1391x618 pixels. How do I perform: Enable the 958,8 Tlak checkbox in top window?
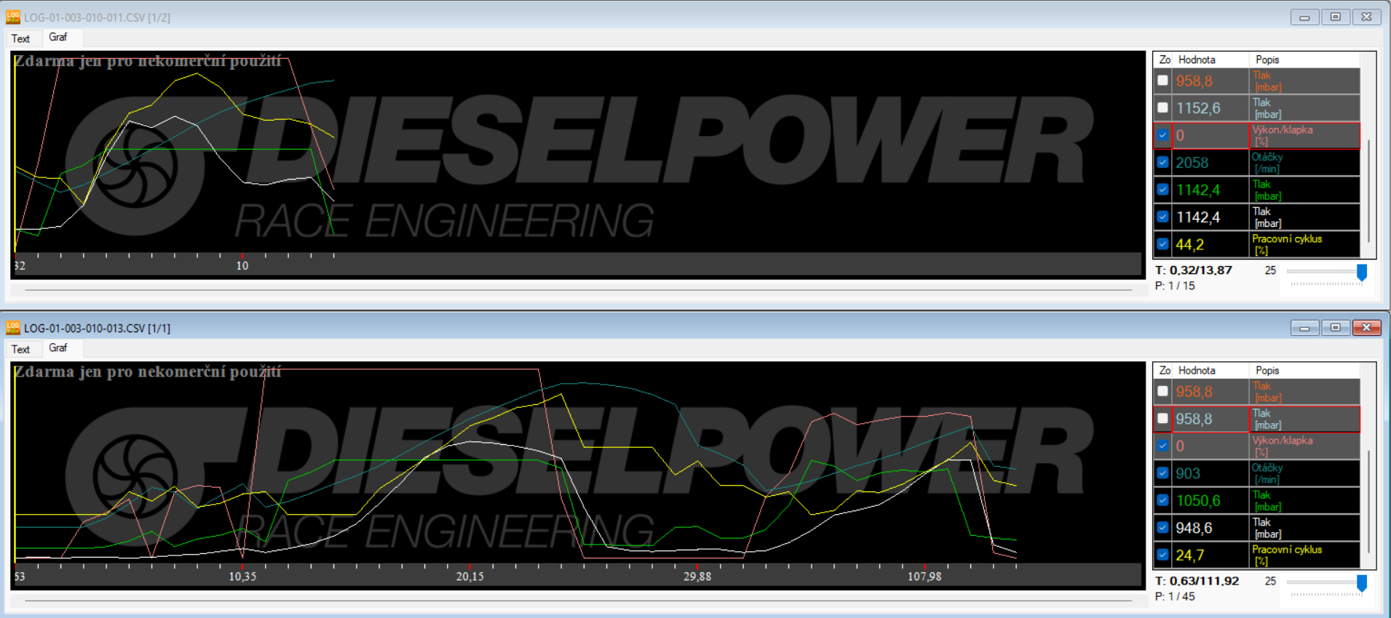coord(1162,81)
